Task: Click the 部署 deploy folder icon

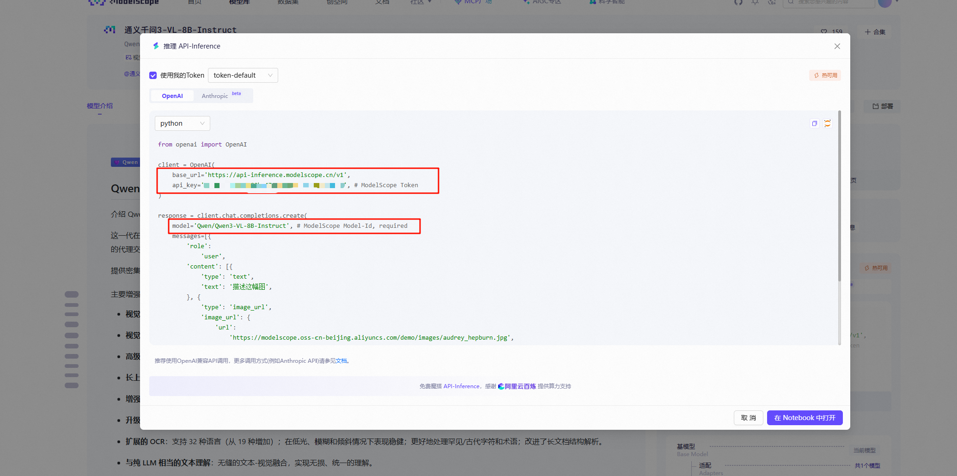Action: [875, 106]
